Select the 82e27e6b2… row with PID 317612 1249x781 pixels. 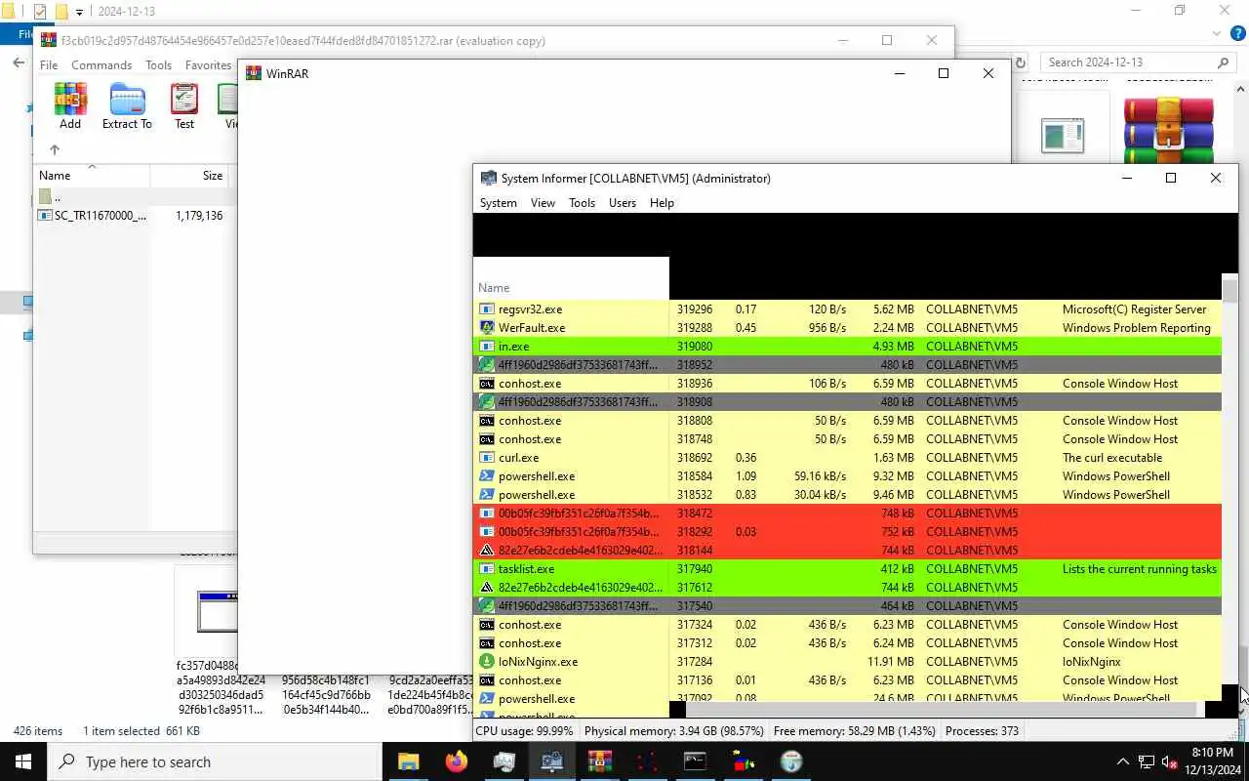(847, 588)
